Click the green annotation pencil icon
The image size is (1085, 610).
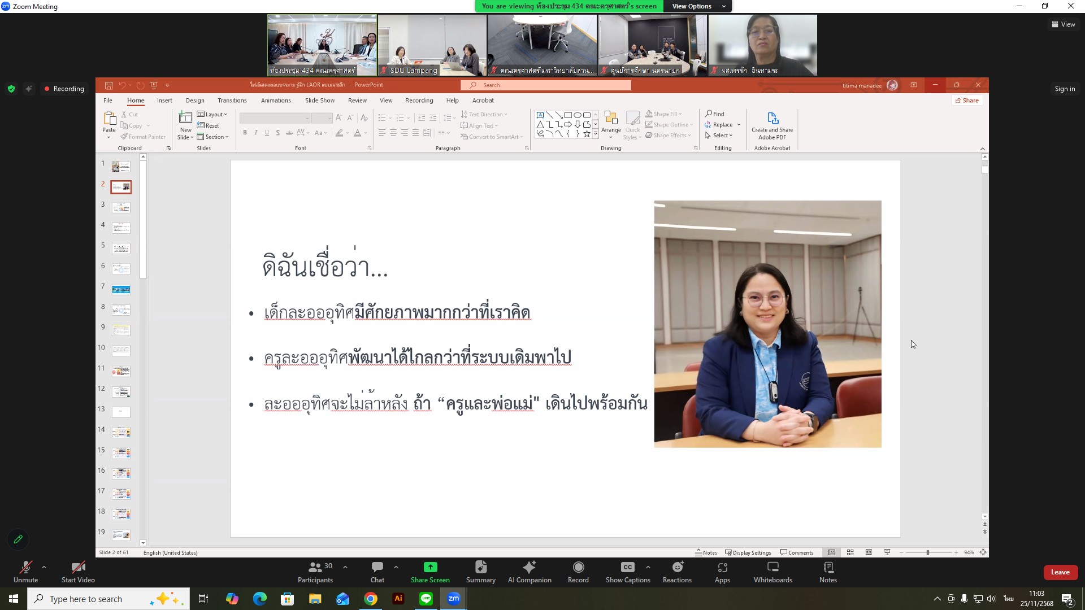click(x=18, y=539)
